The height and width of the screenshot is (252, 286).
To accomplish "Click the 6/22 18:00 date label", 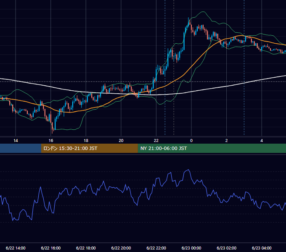I will coord(86,248).
